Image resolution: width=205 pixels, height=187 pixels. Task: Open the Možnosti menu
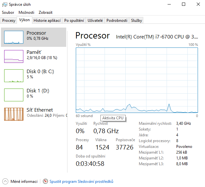pyautogui.click(x=26, y=12)
